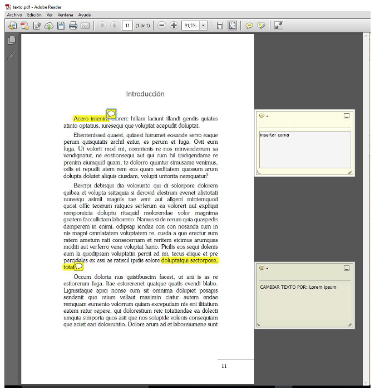Image resolution: width=375 pixels, height=388 pixels.
Task: Open the attachments paperclip panel
Action: coord(11,56)
